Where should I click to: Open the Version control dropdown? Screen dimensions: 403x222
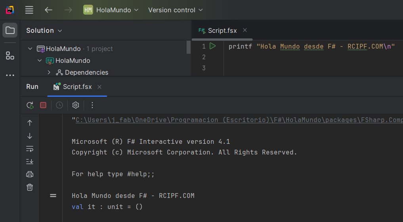click(175, 10)
